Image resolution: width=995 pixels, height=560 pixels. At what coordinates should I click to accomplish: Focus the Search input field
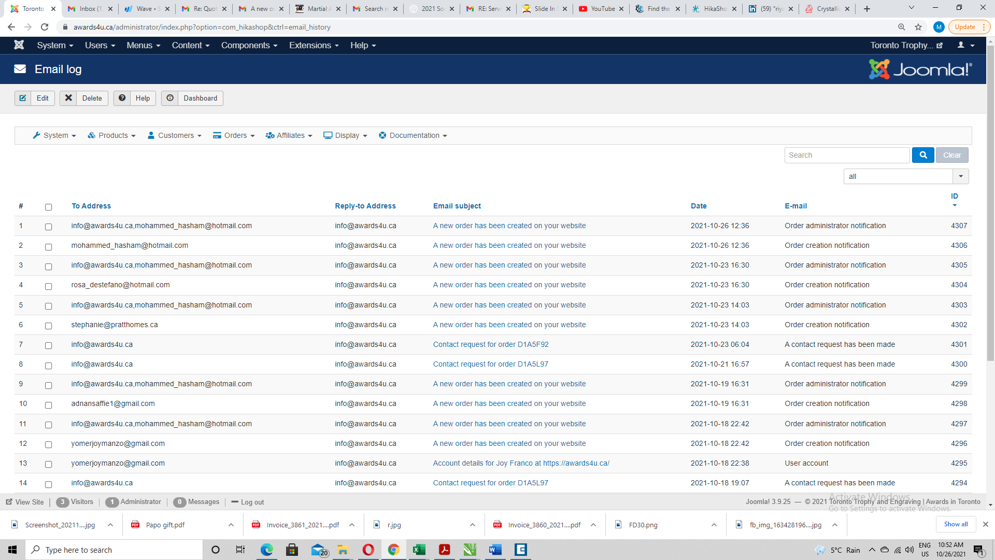[x=847, y=155]
